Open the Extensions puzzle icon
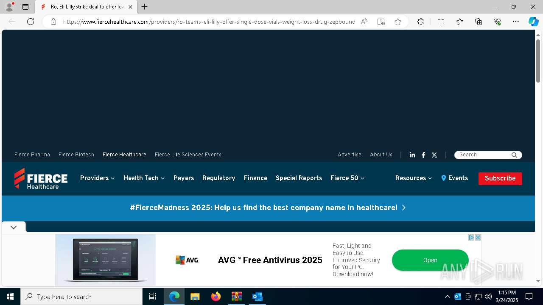 click(x=420, y=22)
